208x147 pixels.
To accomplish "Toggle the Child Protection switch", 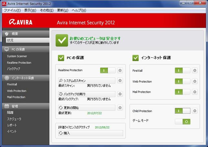I will [x=182, y=111].
